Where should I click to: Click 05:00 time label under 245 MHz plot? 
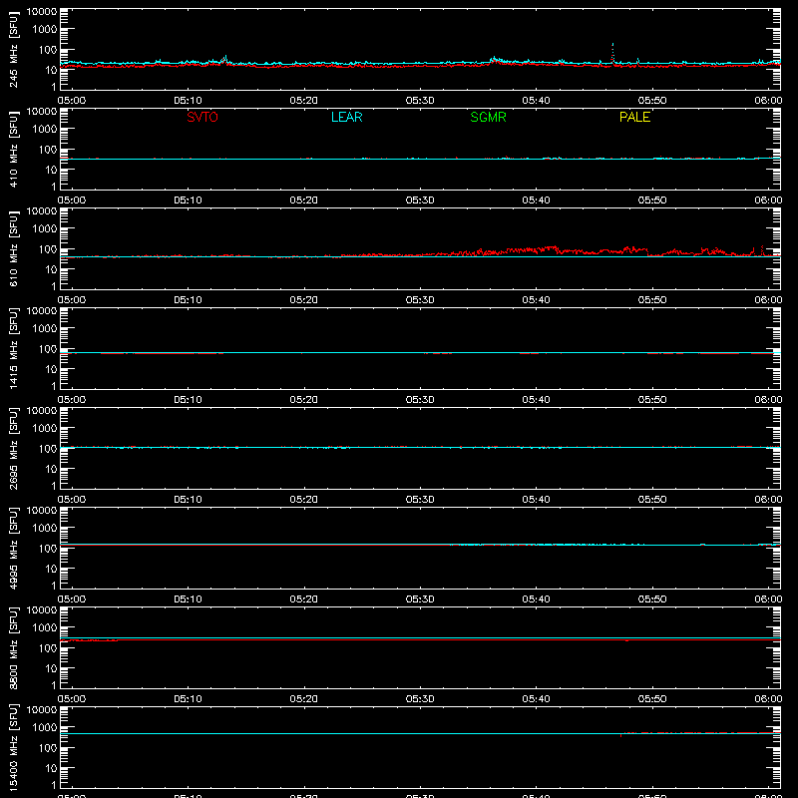pos(72,101)
